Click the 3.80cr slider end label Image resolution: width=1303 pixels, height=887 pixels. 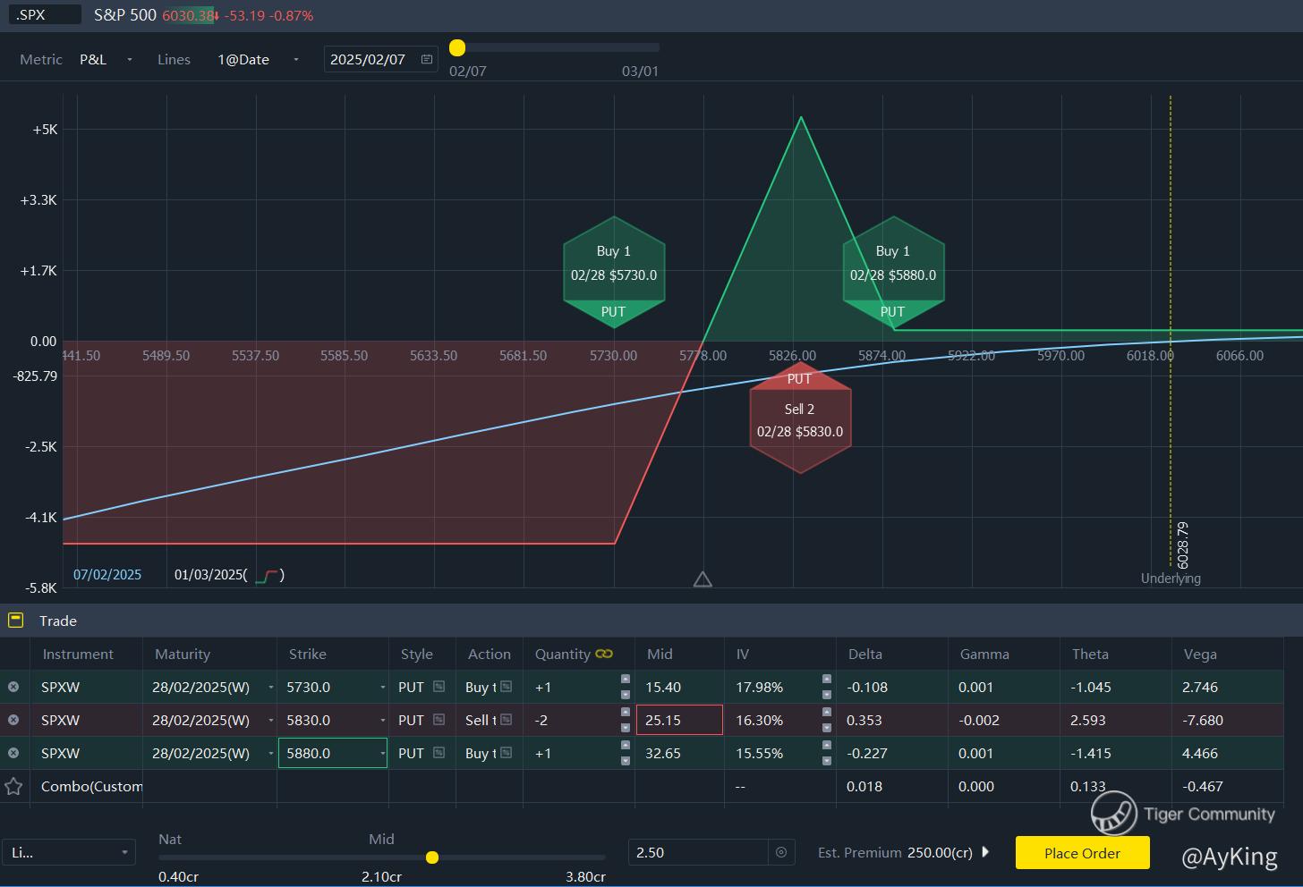click(585, 876)
